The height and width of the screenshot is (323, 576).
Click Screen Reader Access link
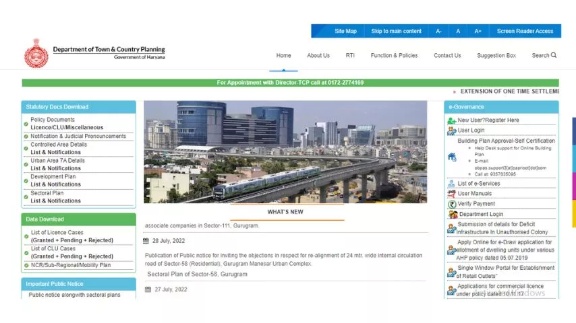click(x=525, y=31)
